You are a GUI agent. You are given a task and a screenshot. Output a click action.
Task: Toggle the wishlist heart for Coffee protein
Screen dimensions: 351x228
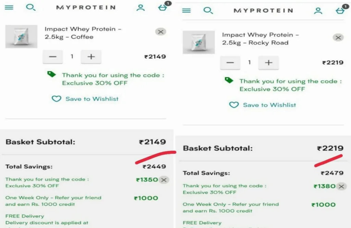(x=57, y=98)
